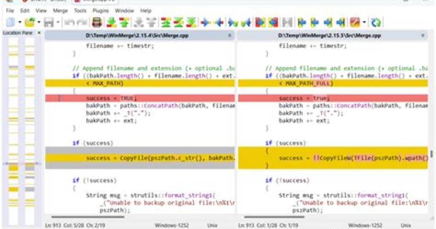Go to Next Difference (green down arrow)

pyautogui.click(x=112, y=22)
